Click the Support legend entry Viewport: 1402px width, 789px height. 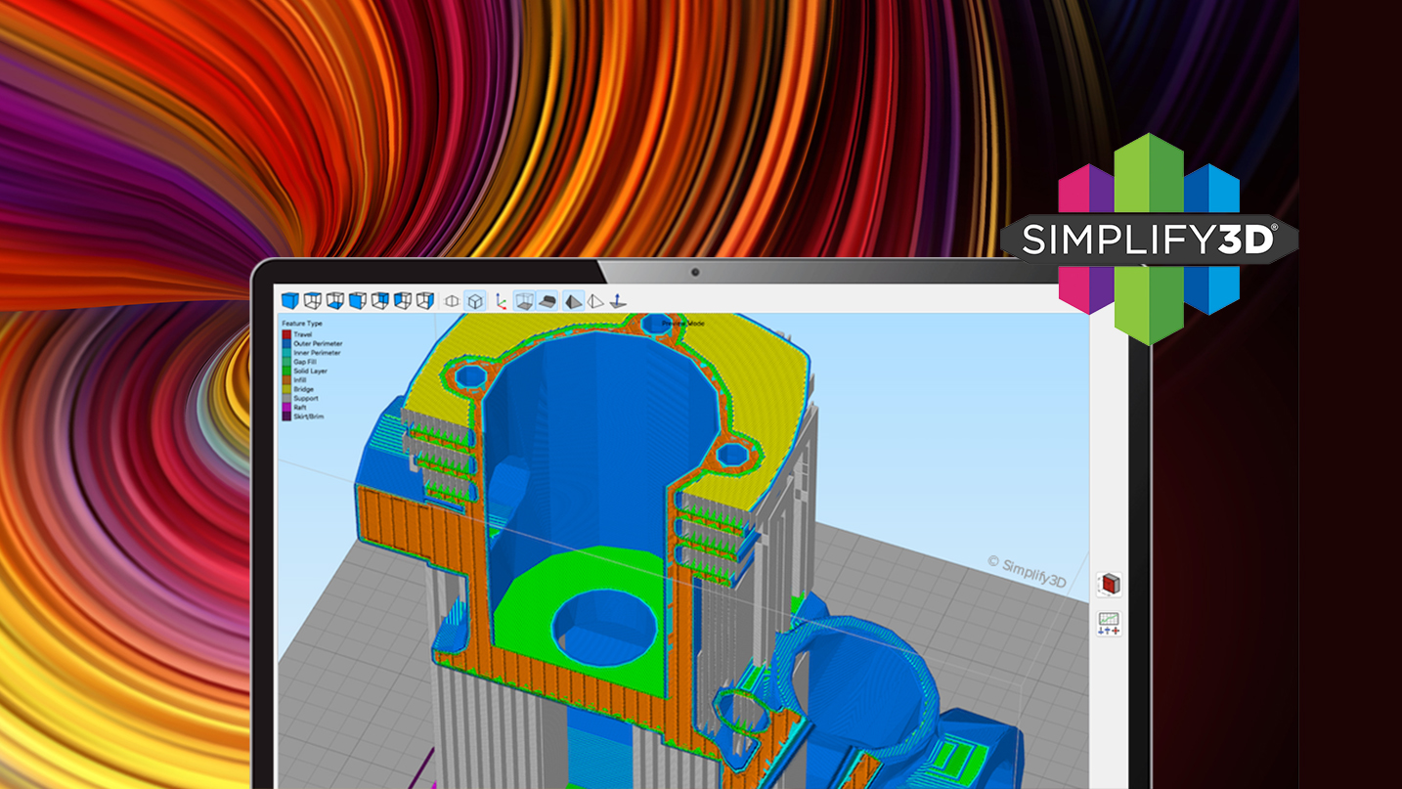tap(304, 398)
